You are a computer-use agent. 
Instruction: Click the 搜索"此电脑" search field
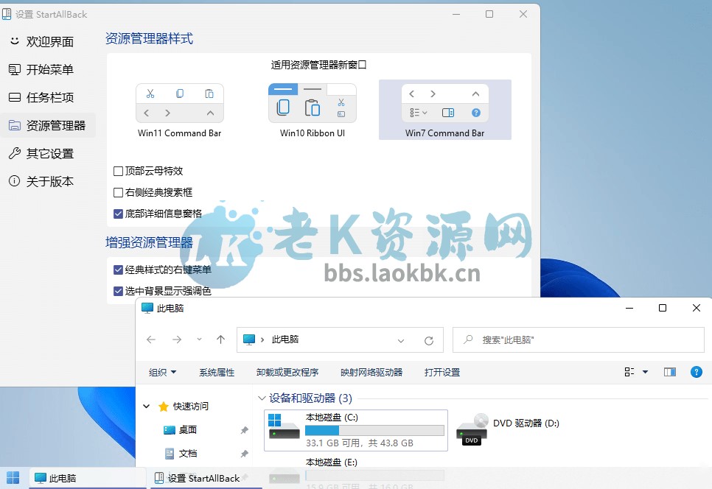click(x=578, y=340)
